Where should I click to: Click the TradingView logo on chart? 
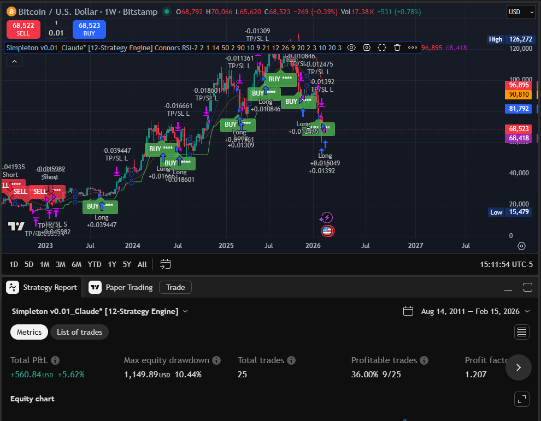[16, 226]
